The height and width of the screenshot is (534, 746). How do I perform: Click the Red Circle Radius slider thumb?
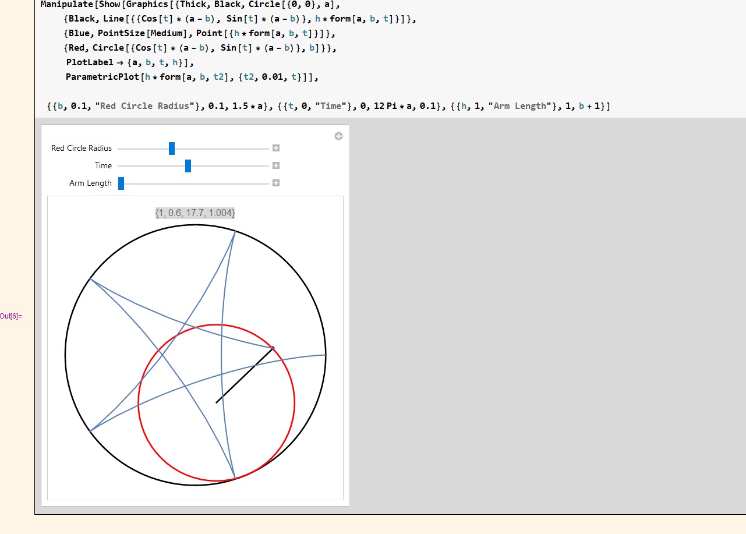pos(172,148)
